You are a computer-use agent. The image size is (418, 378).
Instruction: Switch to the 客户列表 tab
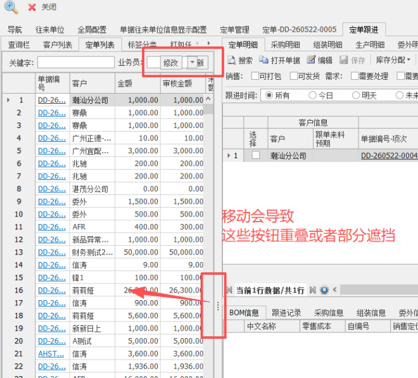click(x=58, y=44)
